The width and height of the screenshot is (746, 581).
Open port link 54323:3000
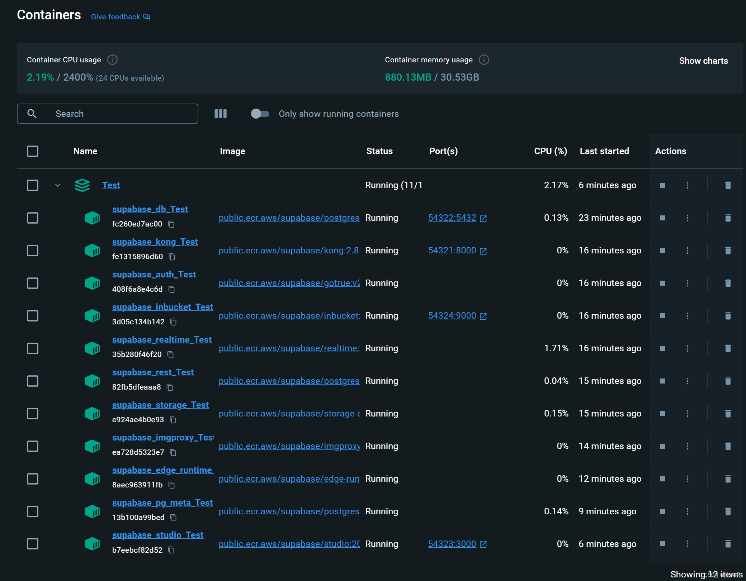coord(452,544)
